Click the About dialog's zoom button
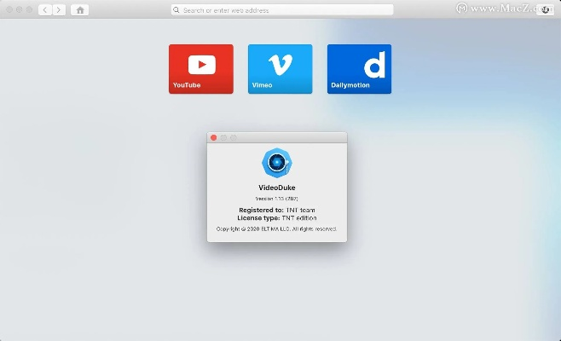561x341 pixels. click(234, 137)
